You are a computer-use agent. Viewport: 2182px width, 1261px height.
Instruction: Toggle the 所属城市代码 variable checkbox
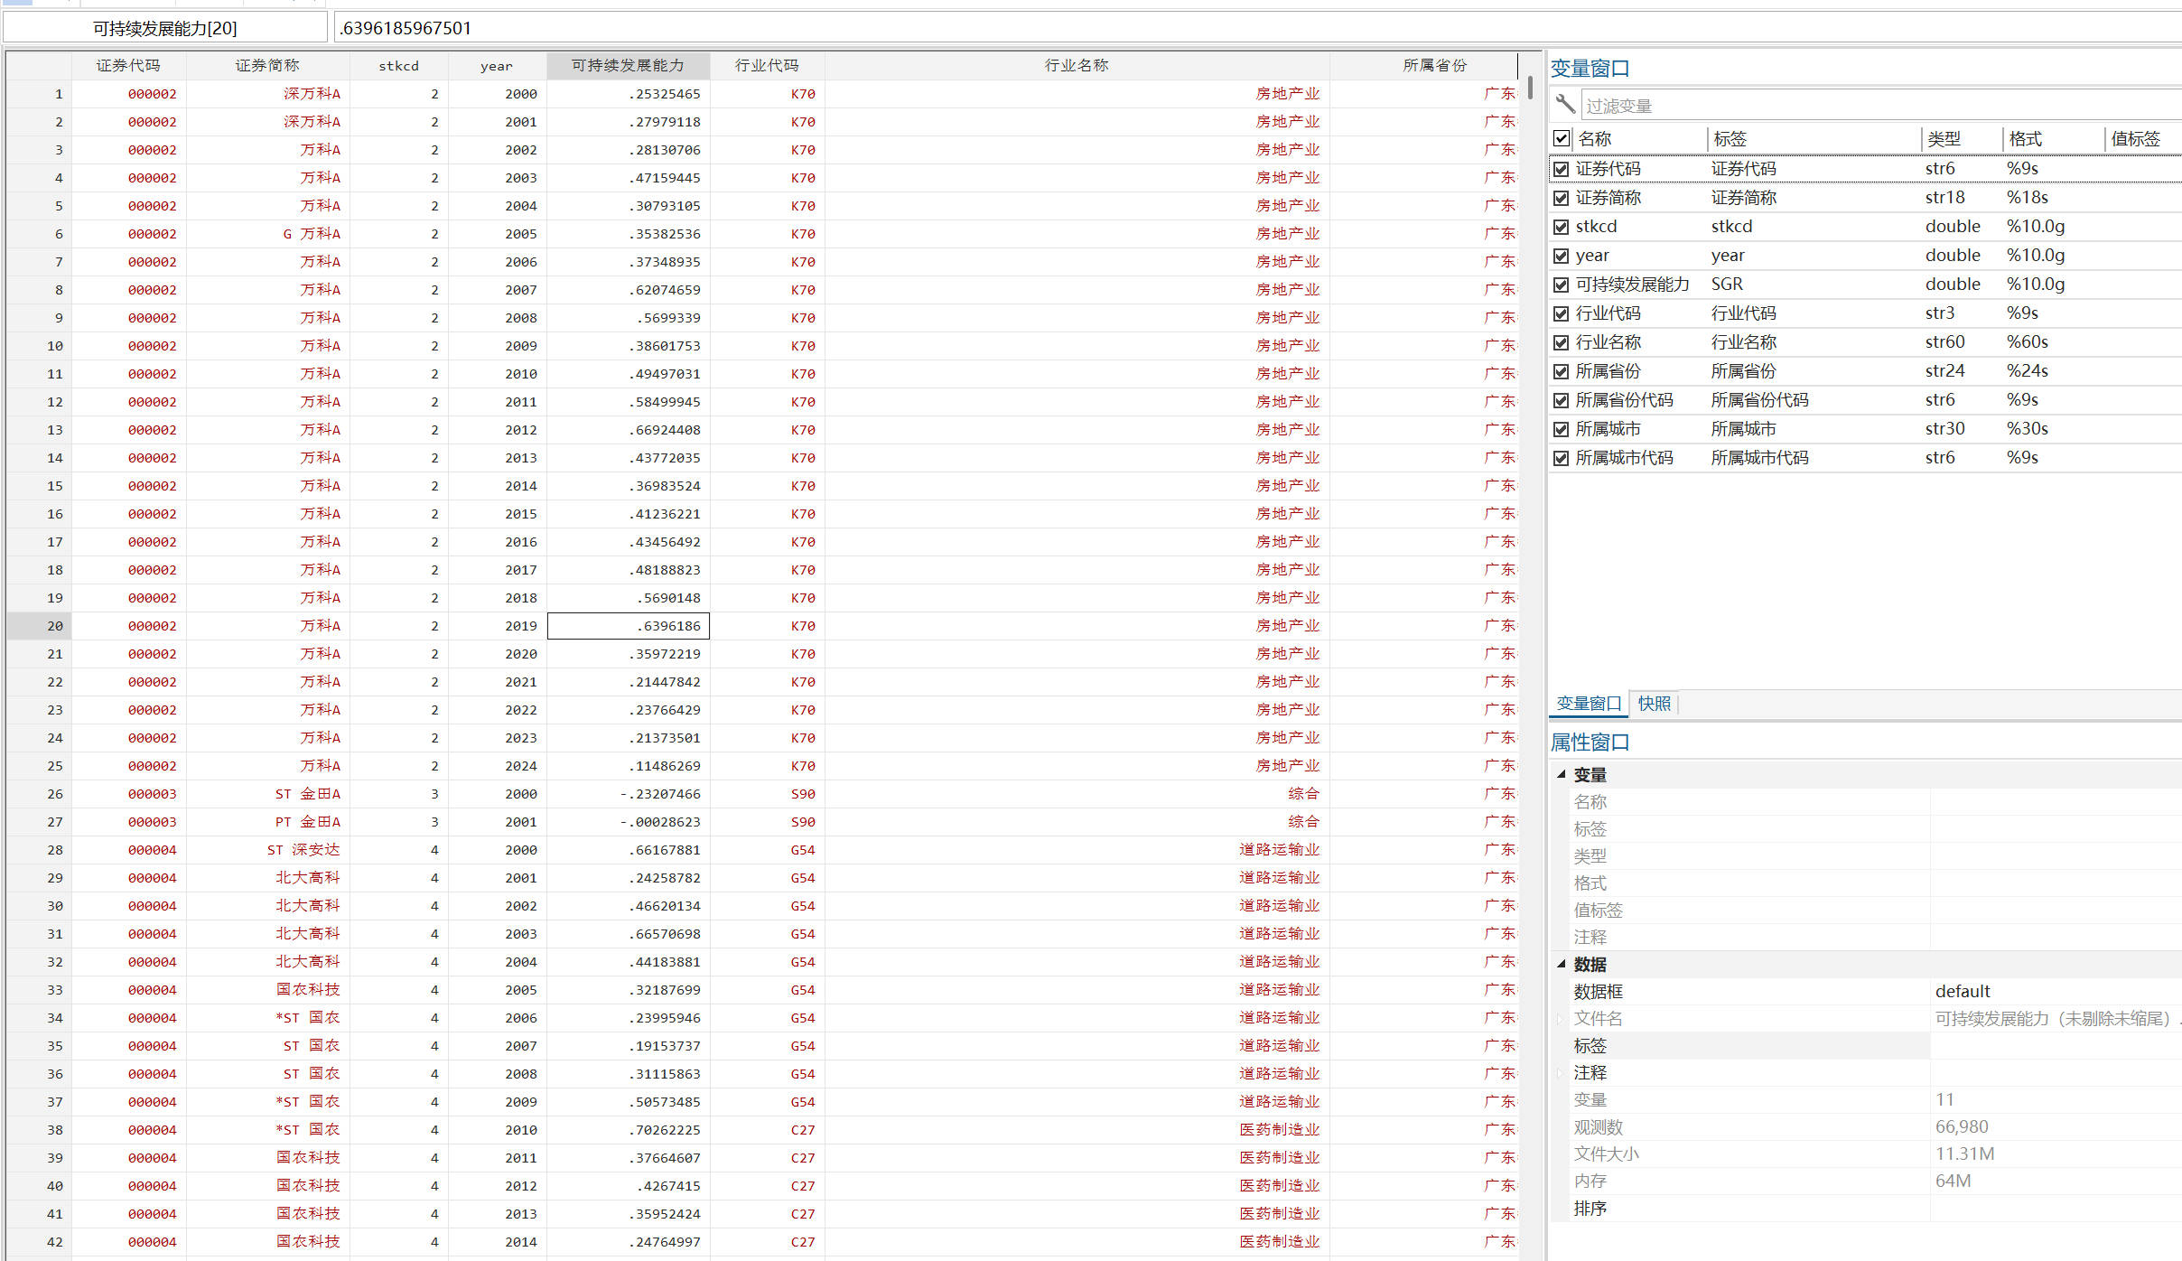tap(1562, 458)
